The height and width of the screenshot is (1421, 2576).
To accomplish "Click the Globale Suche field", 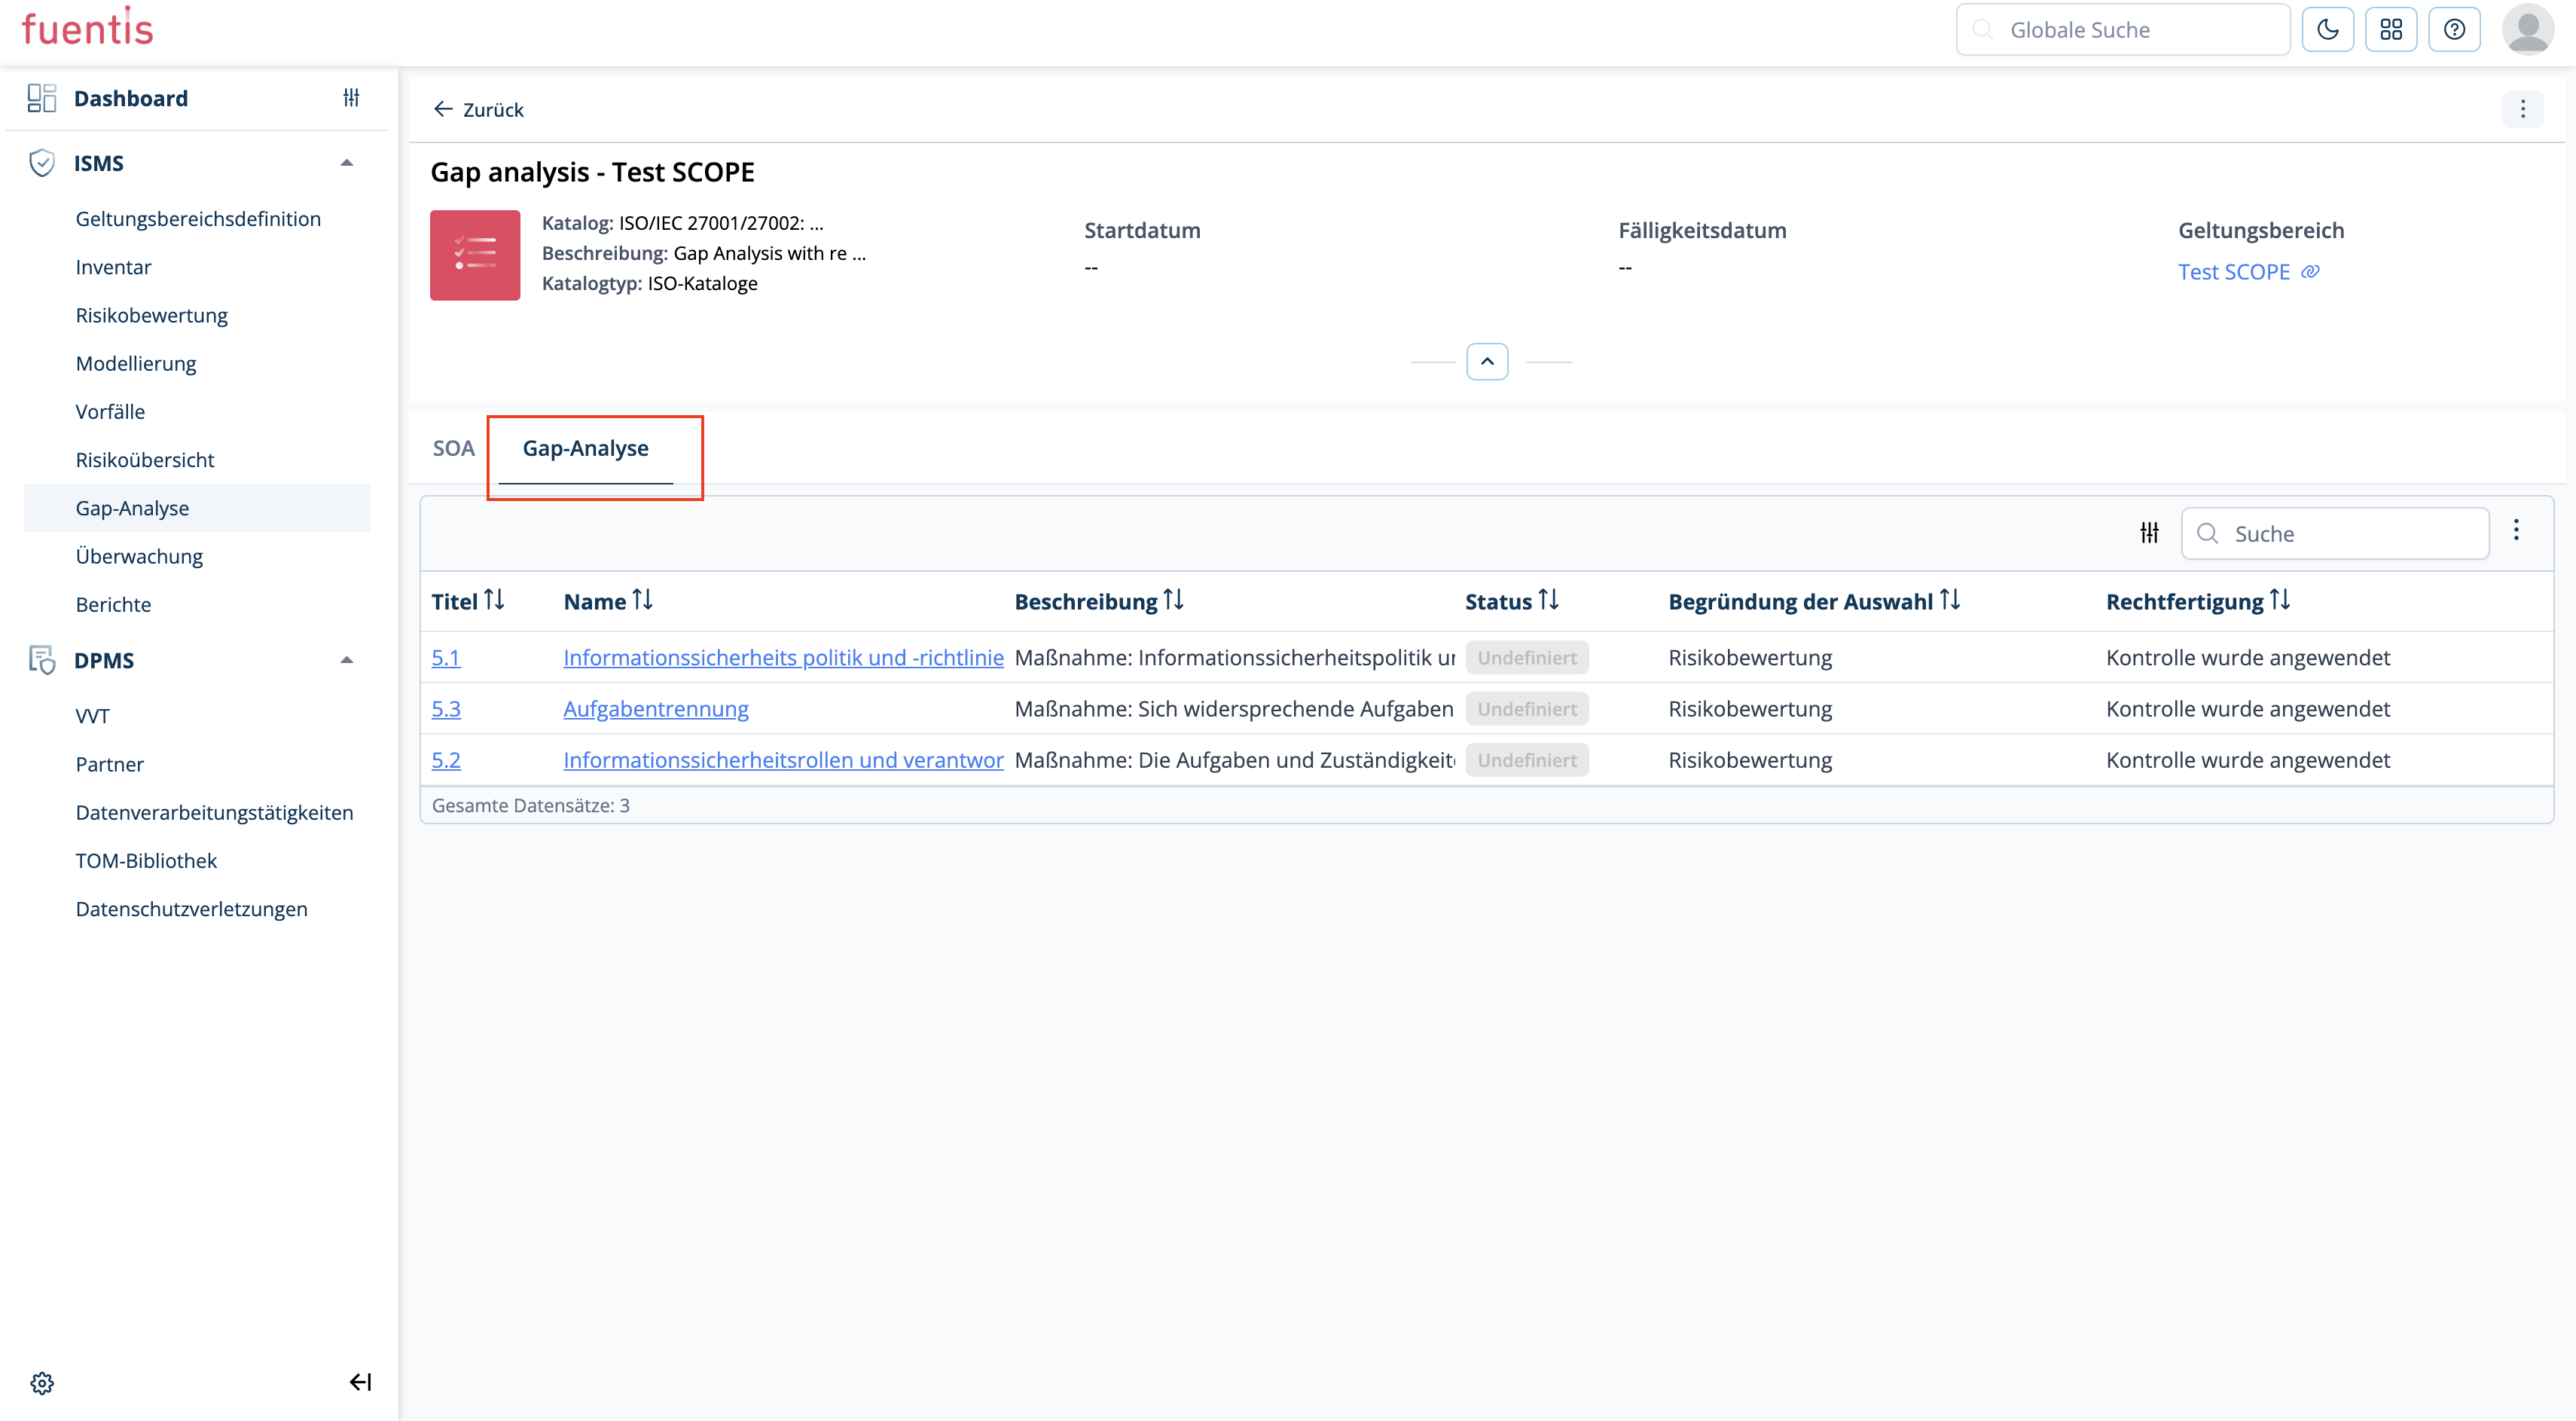I will point(2123,30).
